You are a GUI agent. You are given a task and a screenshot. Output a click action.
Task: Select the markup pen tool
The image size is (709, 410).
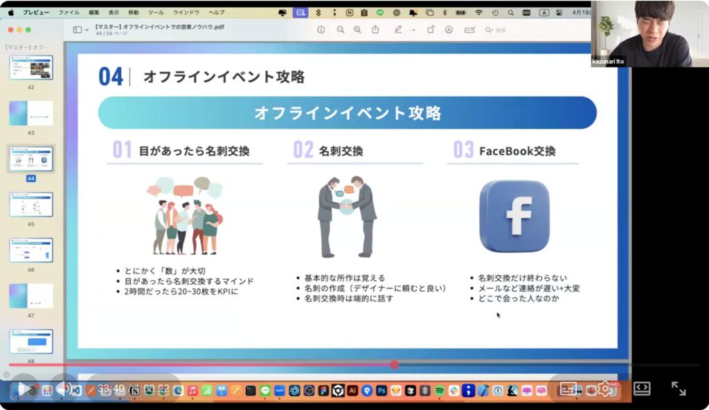397,30
